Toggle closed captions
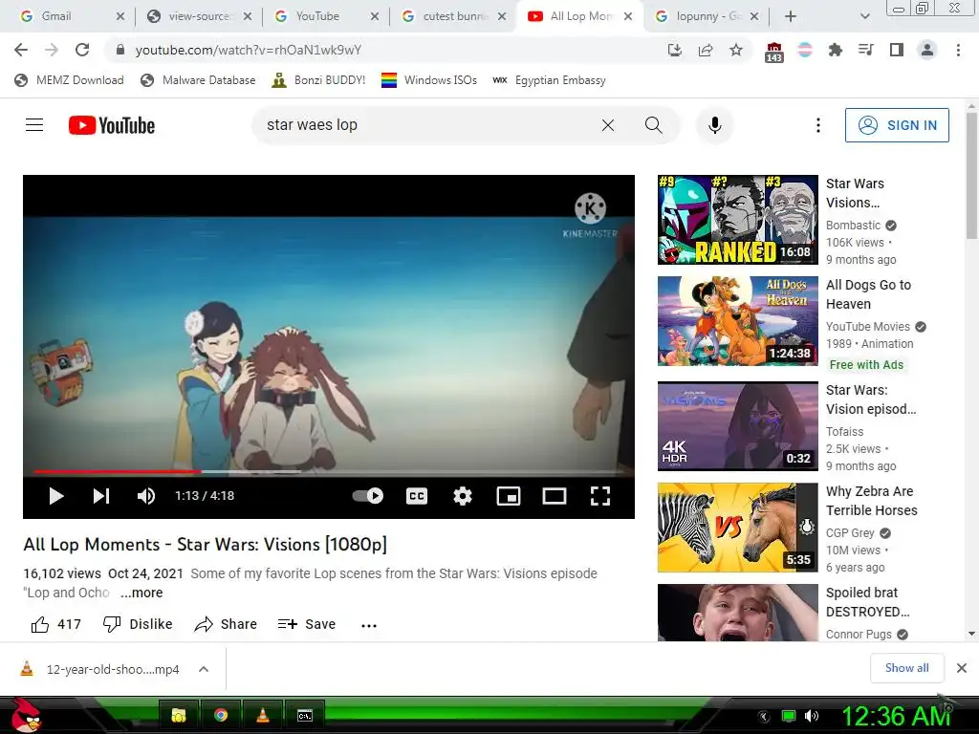The width and height of the screenshot is (979, 734). point(417,496)
